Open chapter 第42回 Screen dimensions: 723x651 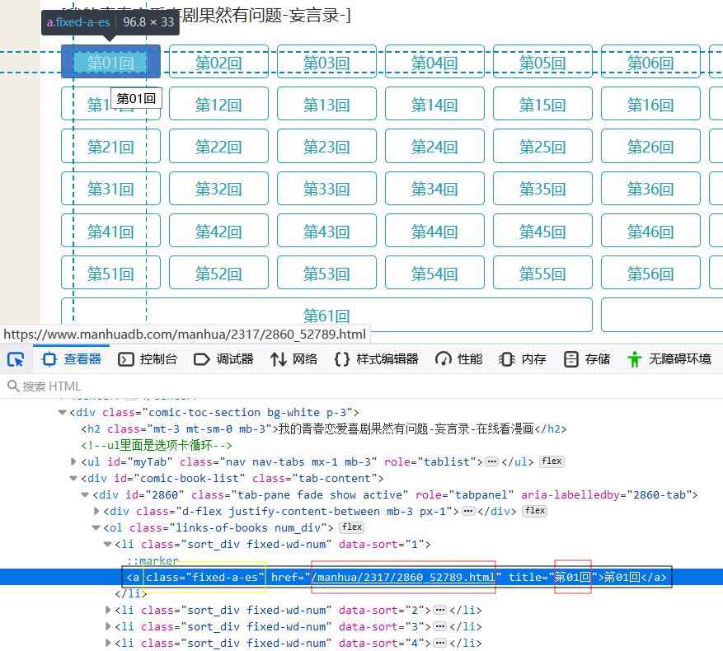(218, 231)
